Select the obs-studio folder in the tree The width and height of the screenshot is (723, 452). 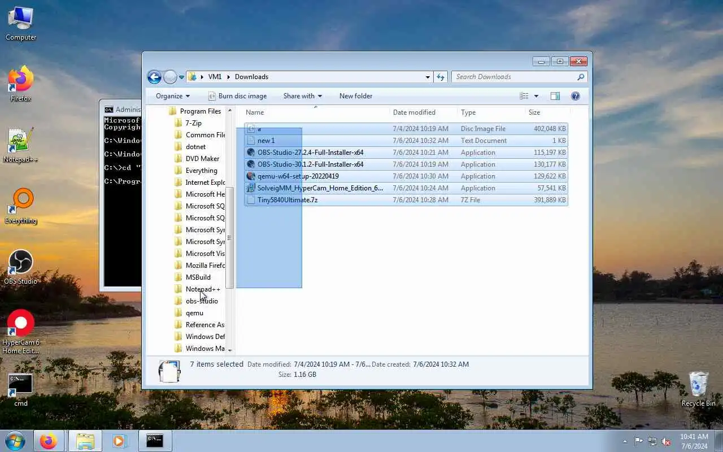pos(196,301)
